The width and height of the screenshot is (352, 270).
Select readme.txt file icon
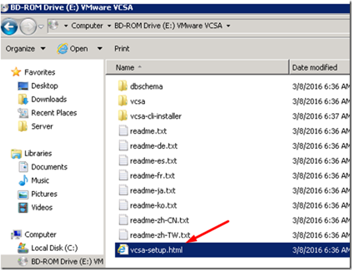click(x=123, y=131)
